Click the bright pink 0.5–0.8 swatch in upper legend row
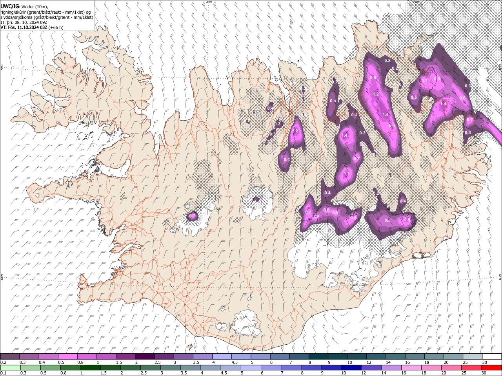Screen dimensions: 502x376 click(67, 357)
